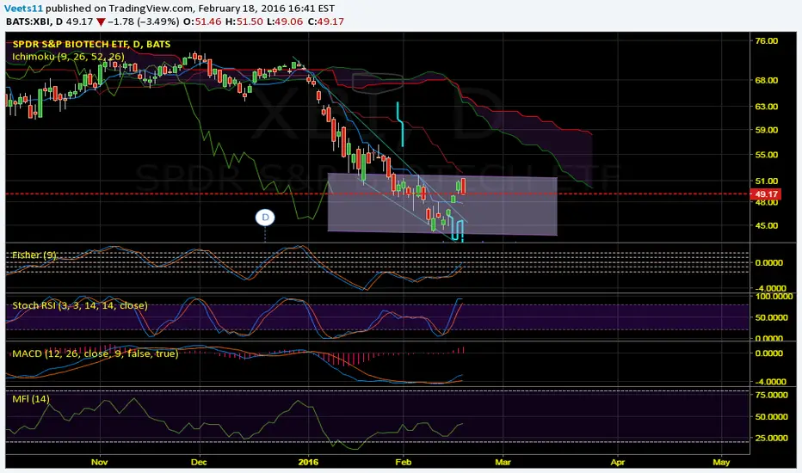Click the Mar label on time axis
This screenshot has width=802, height=473.
pos(503,463)
